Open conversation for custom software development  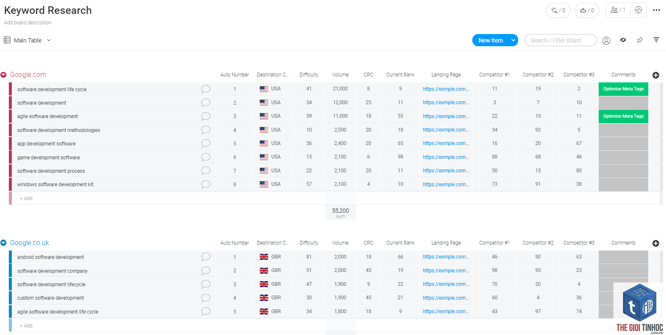(205, 298)
